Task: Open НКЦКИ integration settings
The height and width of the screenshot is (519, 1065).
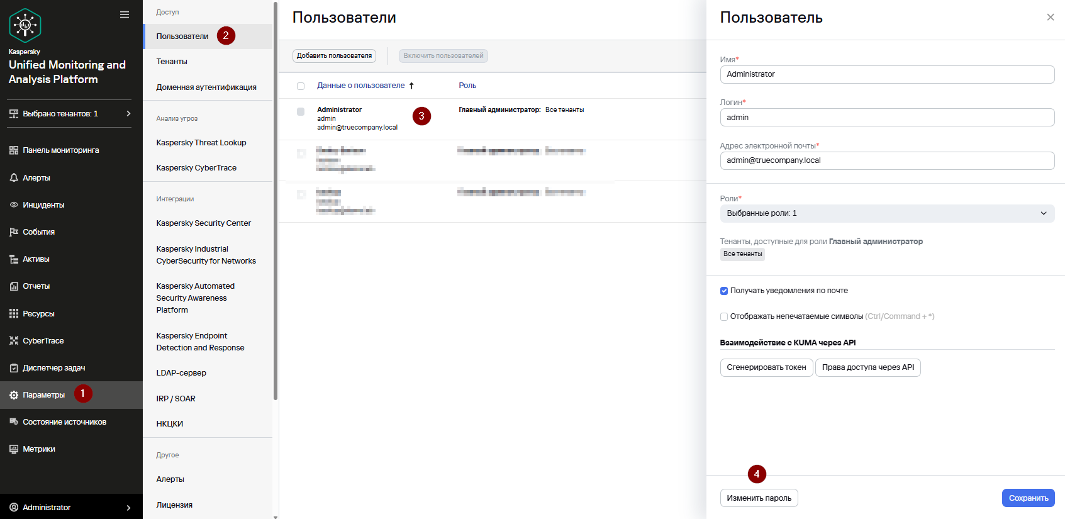Action: (x=170, y=424)
